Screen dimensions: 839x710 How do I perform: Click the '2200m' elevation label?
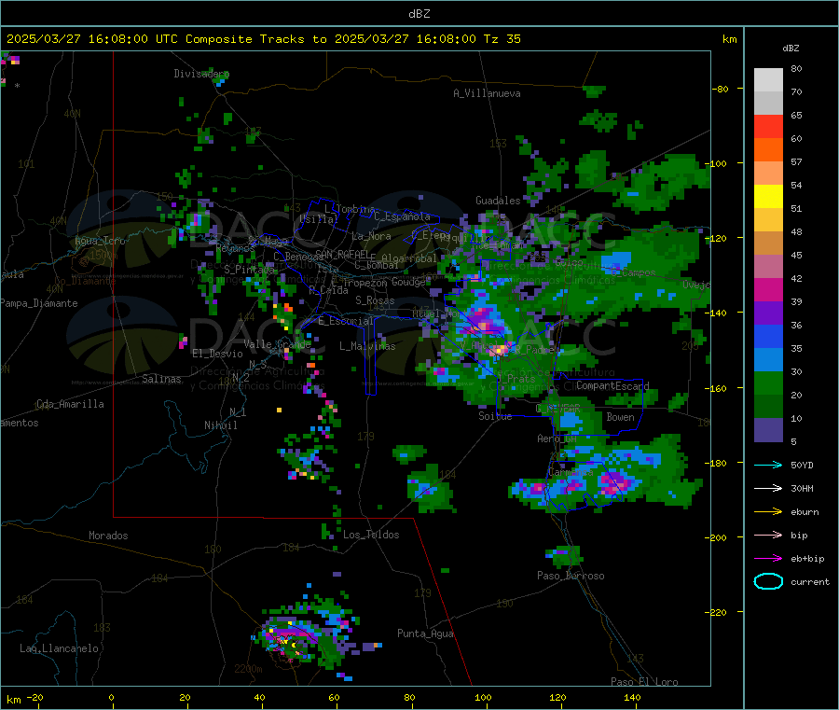coord(248,669)
